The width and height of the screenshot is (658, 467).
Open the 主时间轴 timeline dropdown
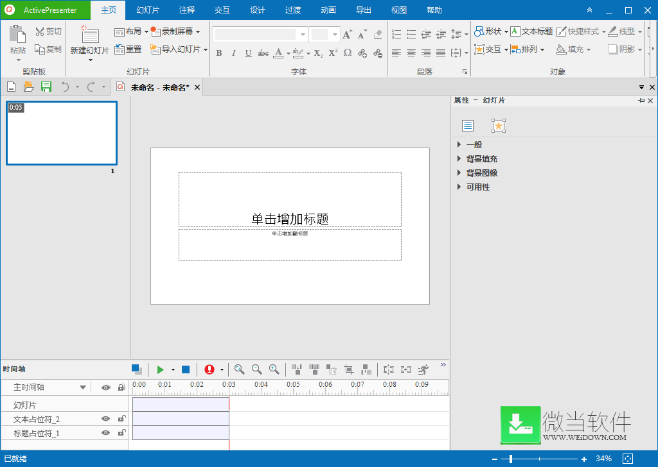click(x=83, y=387)
